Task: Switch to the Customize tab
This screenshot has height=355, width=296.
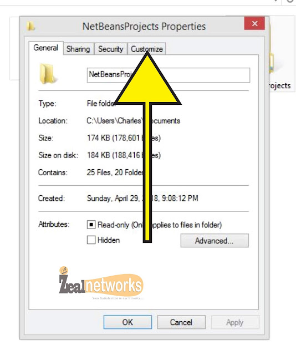Action: click(147, 49)
